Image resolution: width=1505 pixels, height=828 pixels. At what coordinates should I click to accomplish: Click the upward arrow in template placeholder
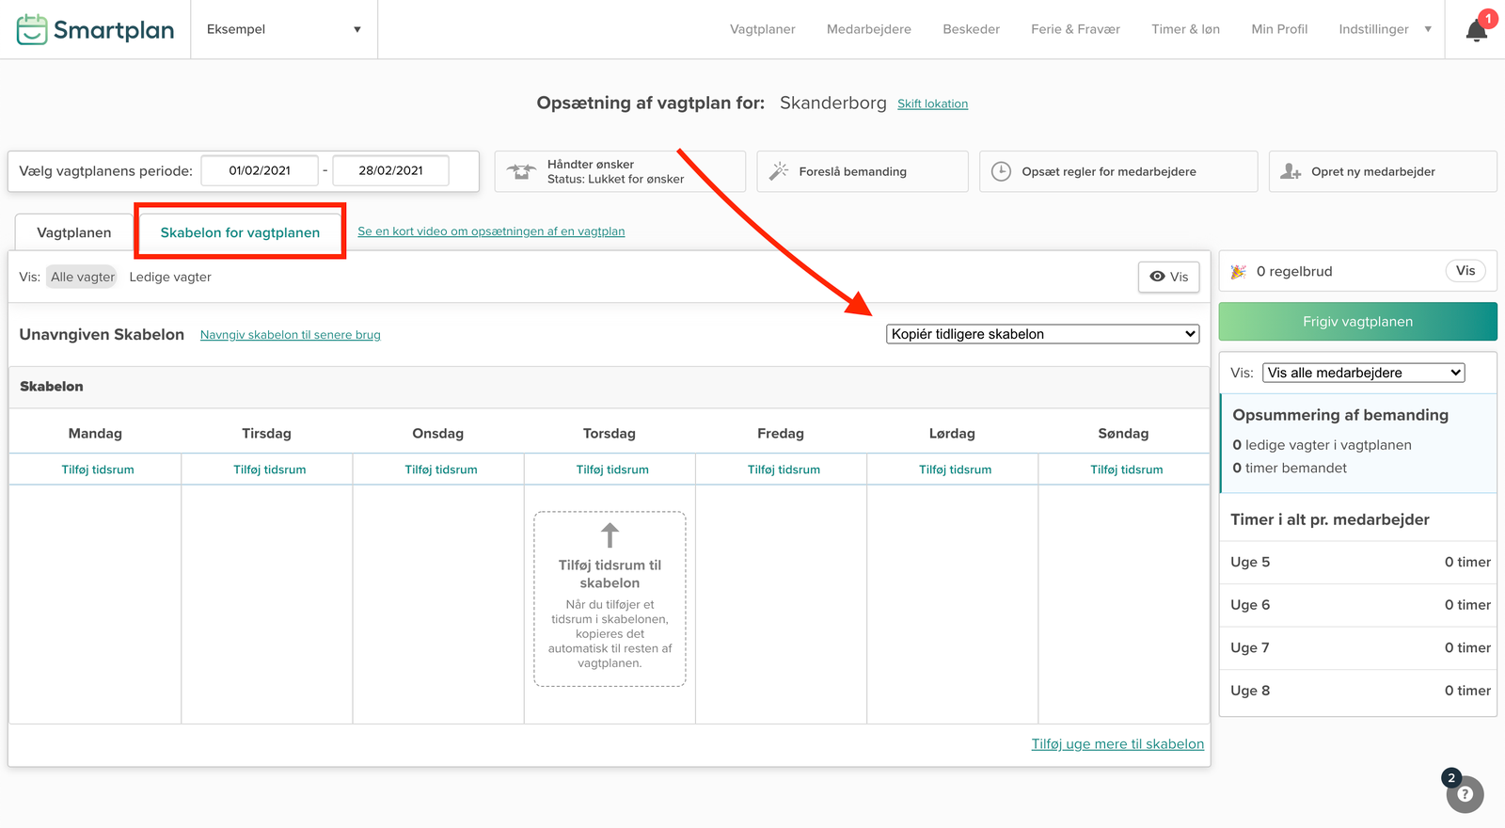[610, 535]
